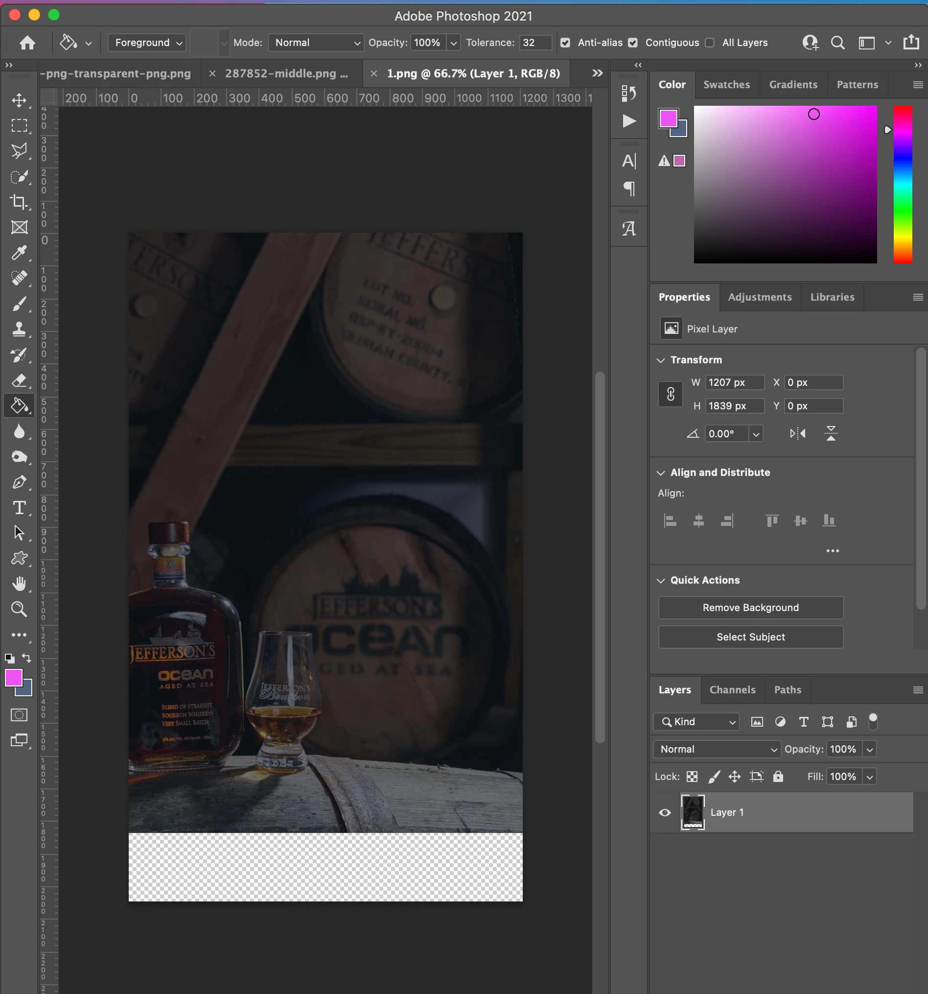The height and width of the screenshot is (994, 928).
Task: Select the Rectangular Marquee tool
Action: pyautogui.click(x=19, y=125)
